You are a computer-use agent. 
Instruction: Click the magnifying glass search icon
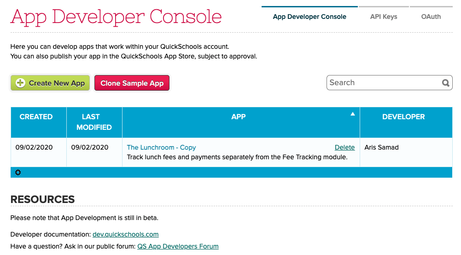click(x=445, y=83)
